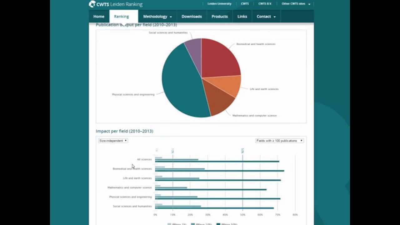Expand the Other CWTS sites dropdown

click(x=296, y=4)
